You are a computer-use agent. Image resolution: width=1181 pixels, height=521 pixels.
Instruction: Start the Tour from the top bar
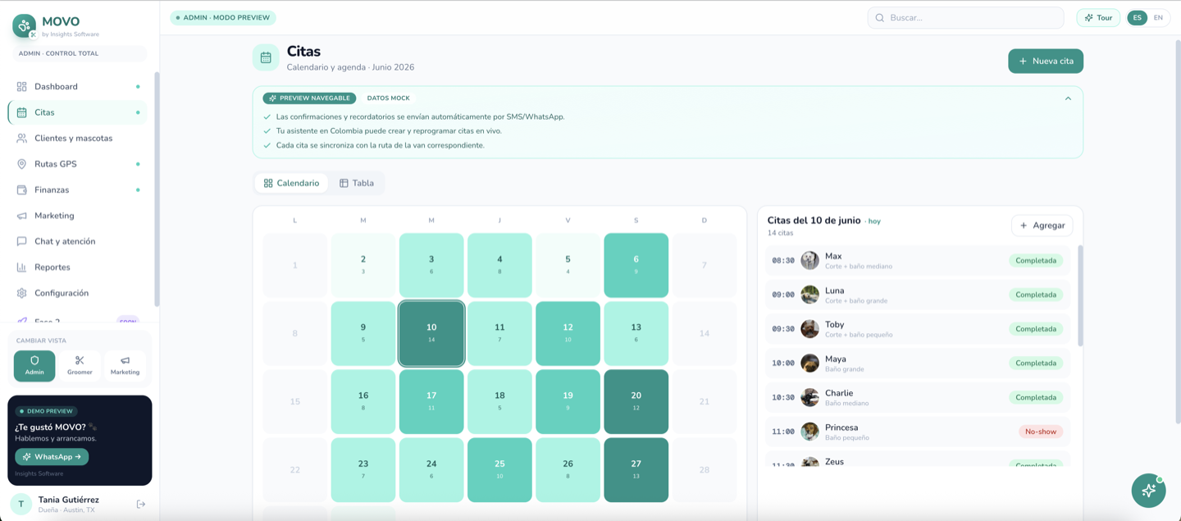pos(1098,17)
